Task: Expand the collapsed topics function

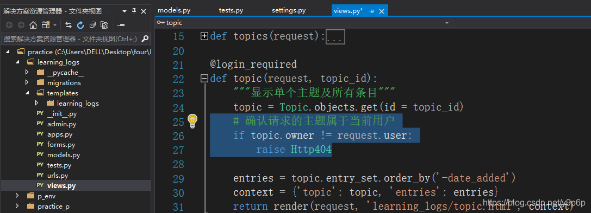Action: pos(204,36)
